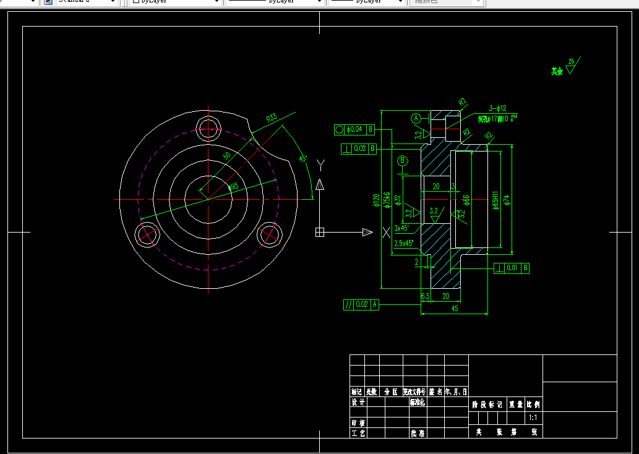Select the 2x45° chamfer note
639x454 pixels.
[401, 228]
